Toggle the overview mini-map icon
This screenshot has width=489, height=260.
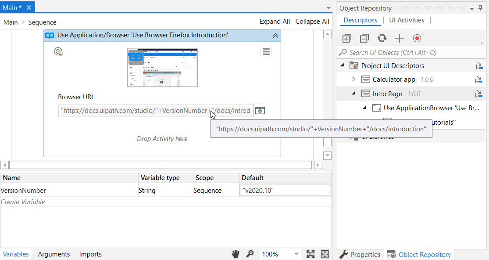point(325,254)
